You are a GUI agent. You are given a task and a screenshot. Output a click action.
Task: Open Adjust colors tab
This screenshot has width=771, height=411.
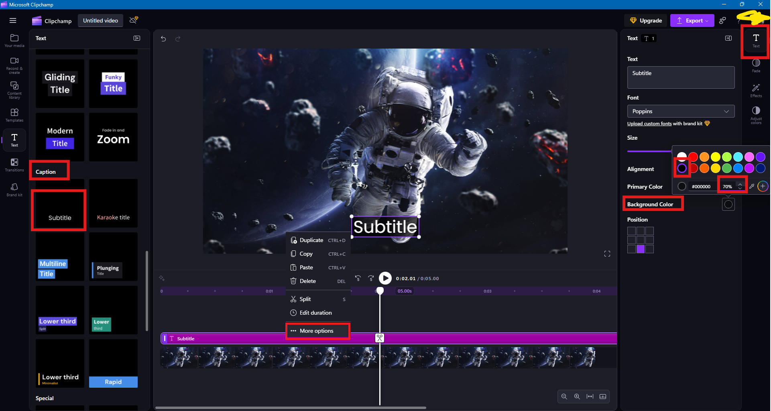coord(756,115)
